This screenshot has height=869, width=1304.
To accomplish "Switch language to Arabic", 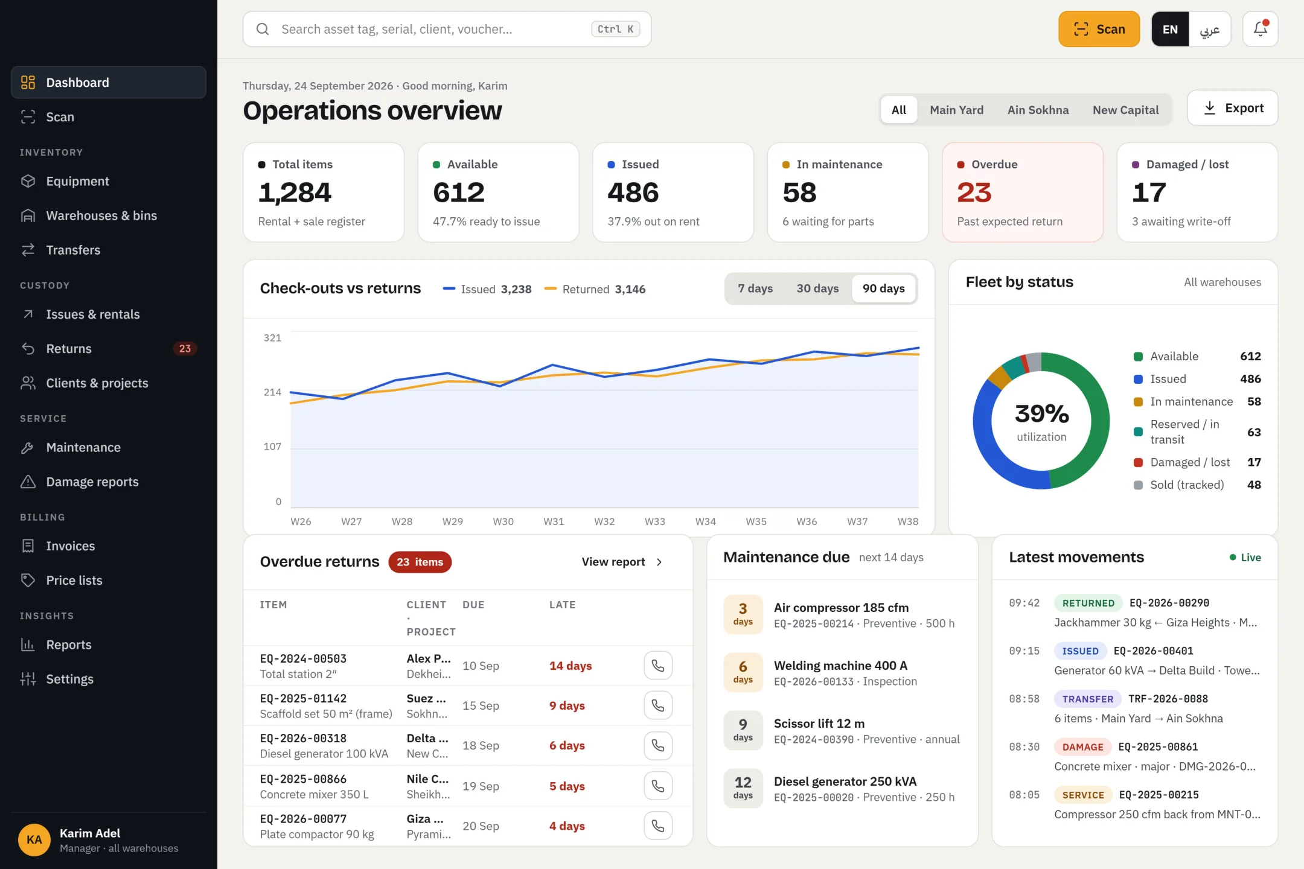I will coord(1209,29).
